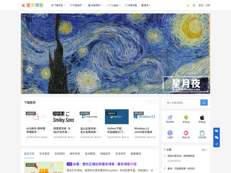Open 金山云技术体 - 永久免费商用 title link

pos(89,130)
